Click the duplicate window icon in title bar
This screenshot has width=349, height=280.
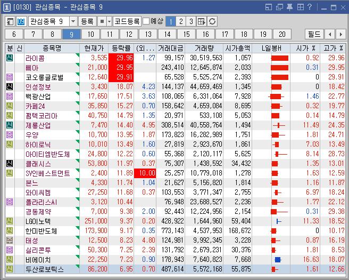pos(279,7)
